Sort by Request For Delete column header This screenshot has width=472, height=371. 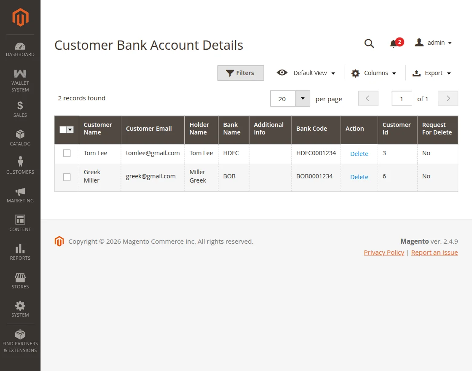438,130
